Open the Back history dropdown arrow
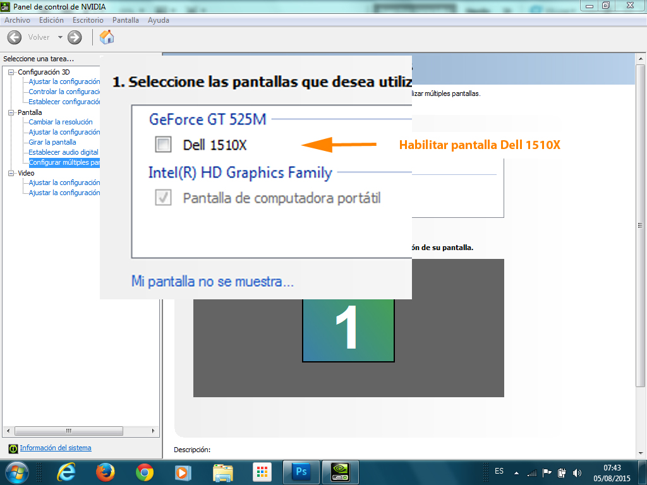The height and width of the screenshot is (485, 647). point(60,37)
